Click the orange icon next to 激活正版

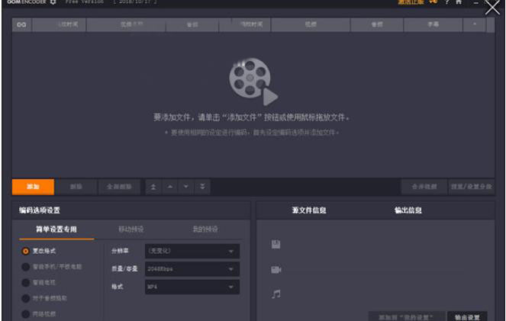(x=433, y=2)
